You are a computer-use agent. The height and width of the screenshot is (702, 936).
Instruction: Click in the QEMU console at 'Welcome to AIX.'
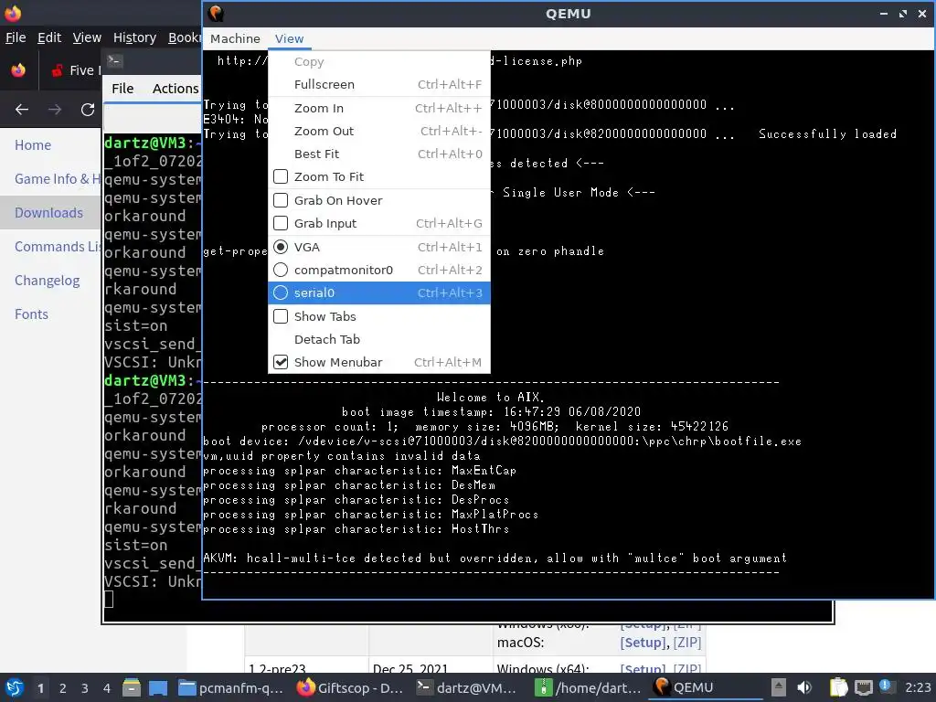(x=490, y=397)
